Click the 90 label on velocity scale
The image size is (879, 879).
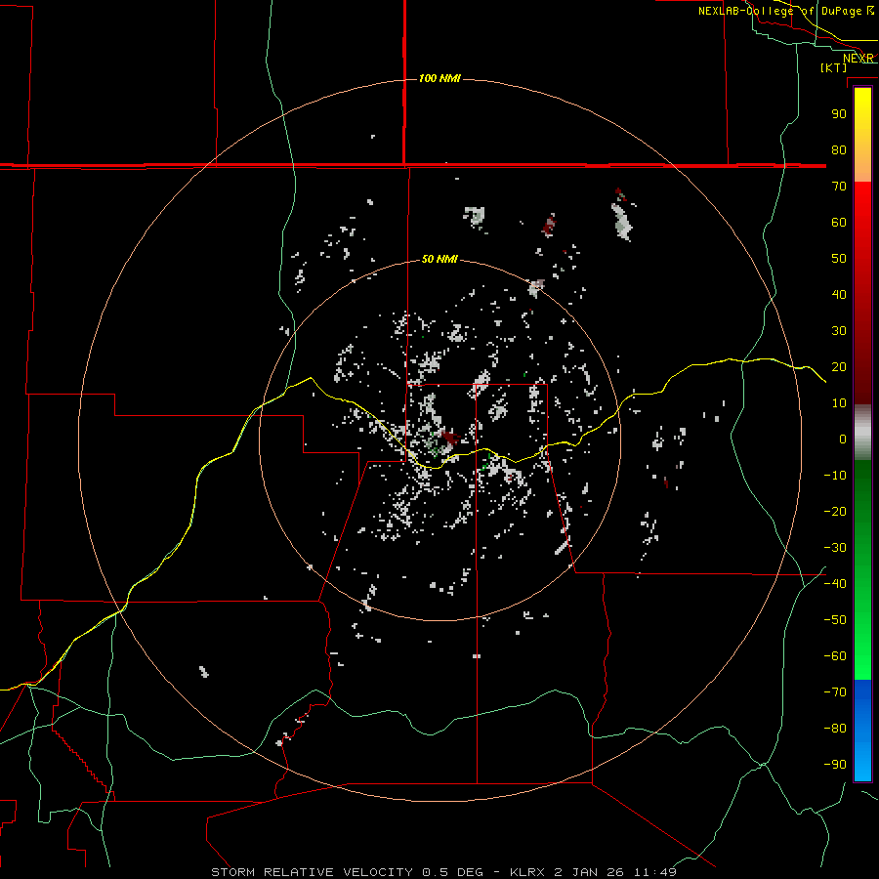coord(839,114)
